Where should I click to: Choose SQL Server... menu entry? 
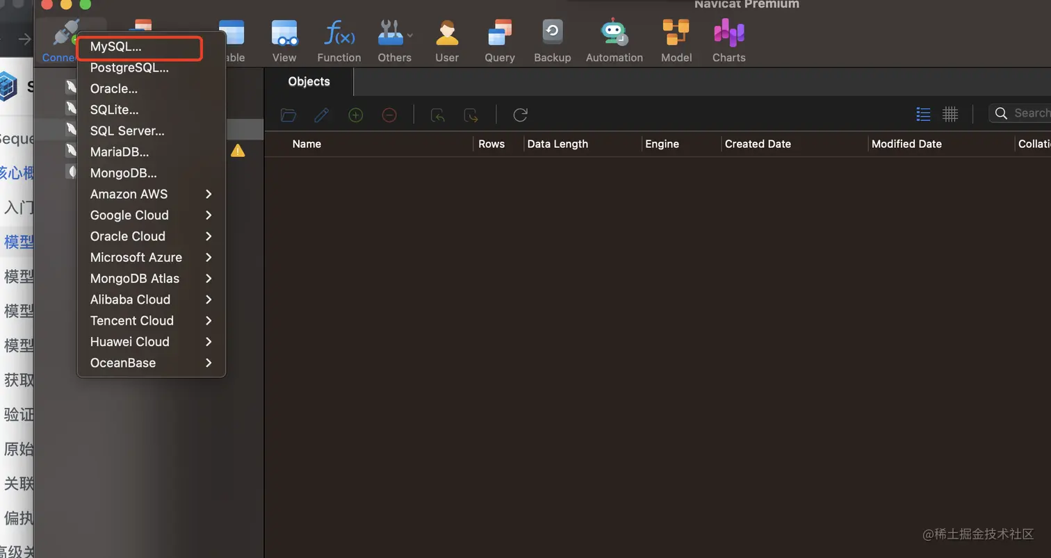151,131
